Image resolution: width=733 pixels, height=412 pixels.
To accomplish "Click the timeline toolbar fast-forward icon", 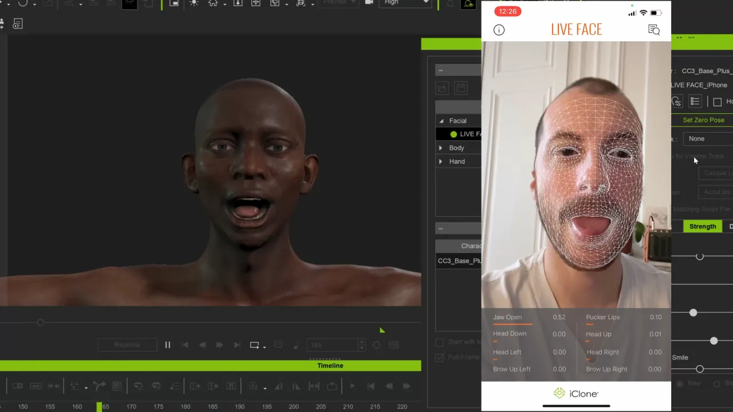I will click(407, 386).
